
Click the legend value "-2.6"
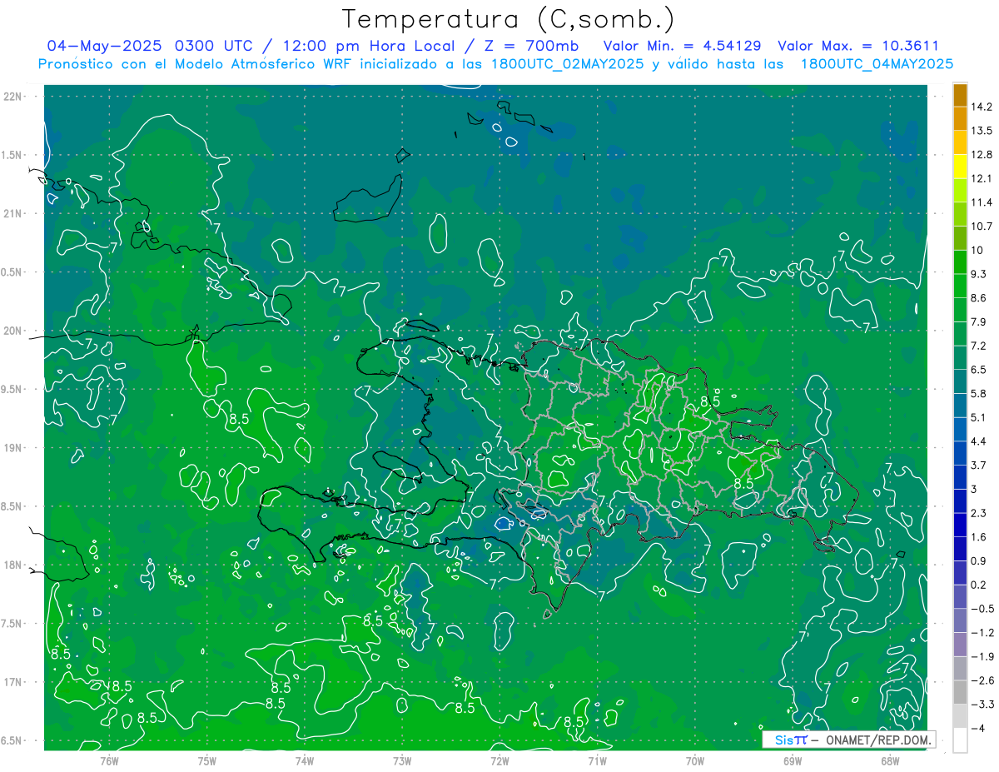tap(982, 680)
